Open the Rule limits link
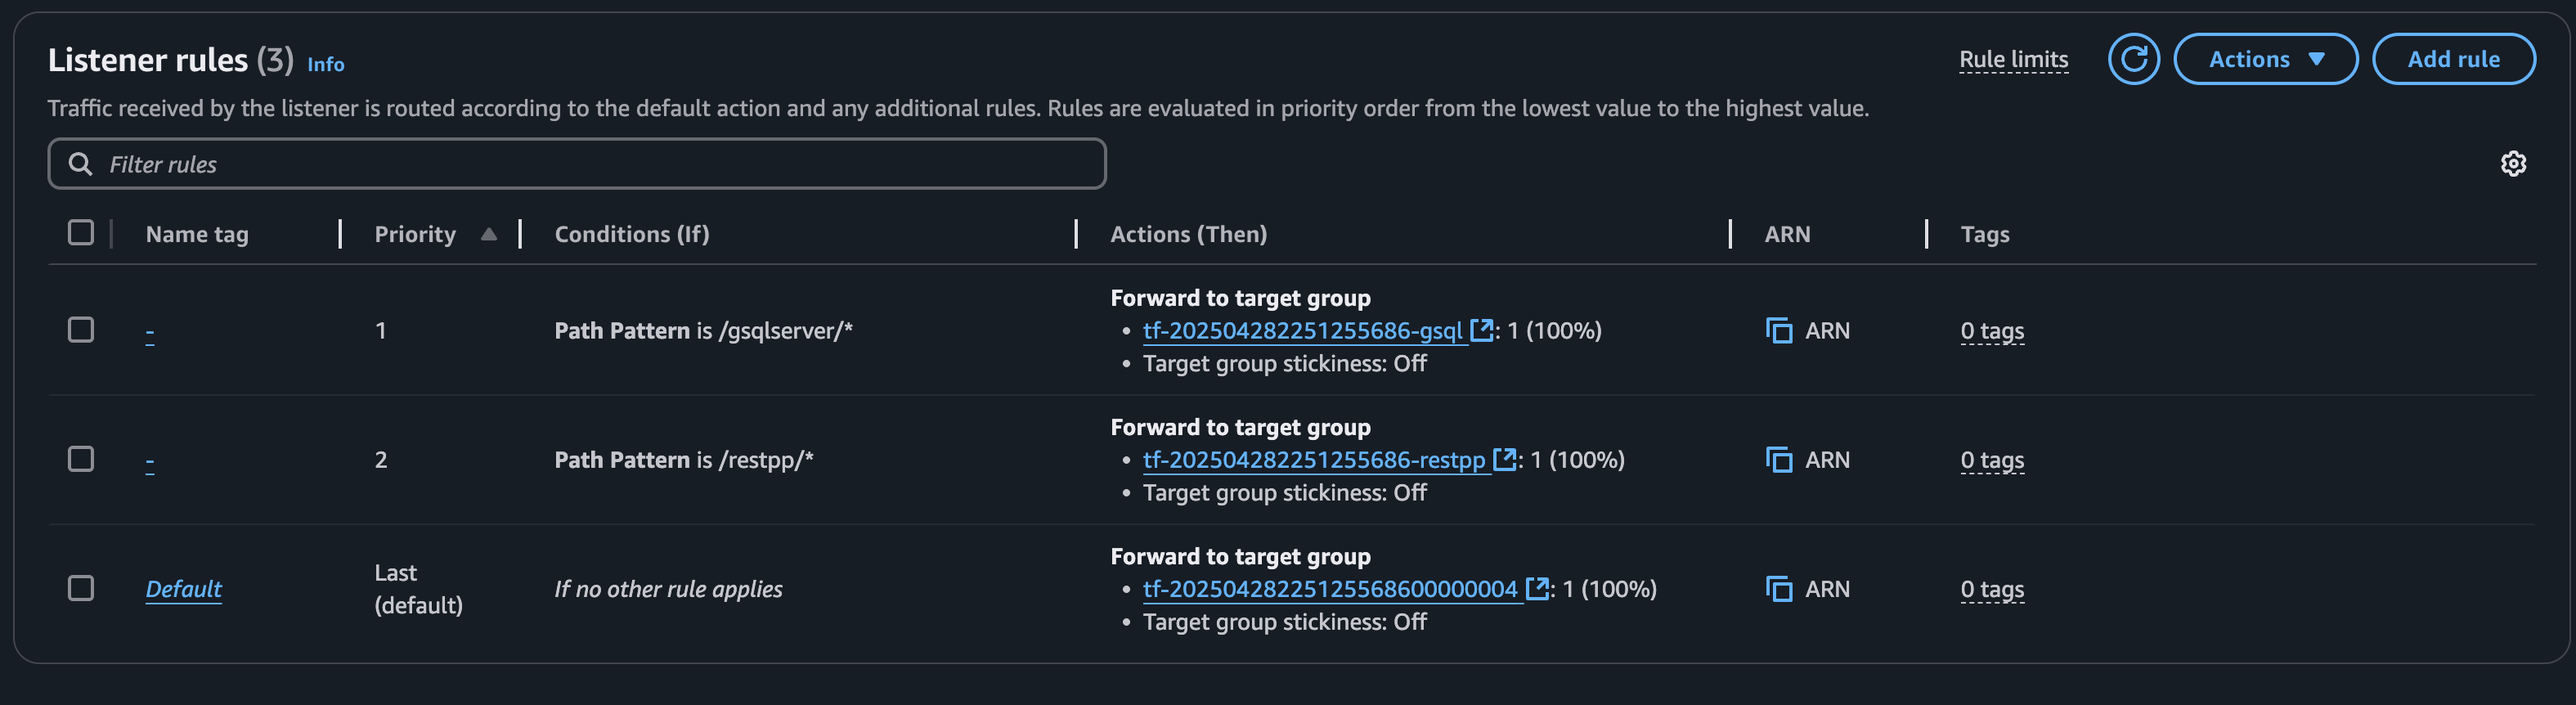Viewport: 2576px width, 705px height. point(2013,59)
